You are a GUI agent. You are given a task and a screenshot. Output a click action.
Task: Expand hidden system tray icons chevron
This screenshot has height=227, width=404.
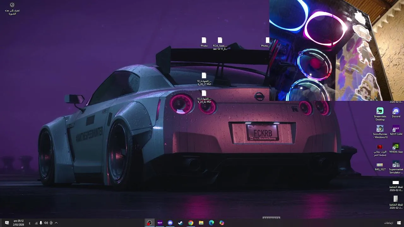pos(56,223)
